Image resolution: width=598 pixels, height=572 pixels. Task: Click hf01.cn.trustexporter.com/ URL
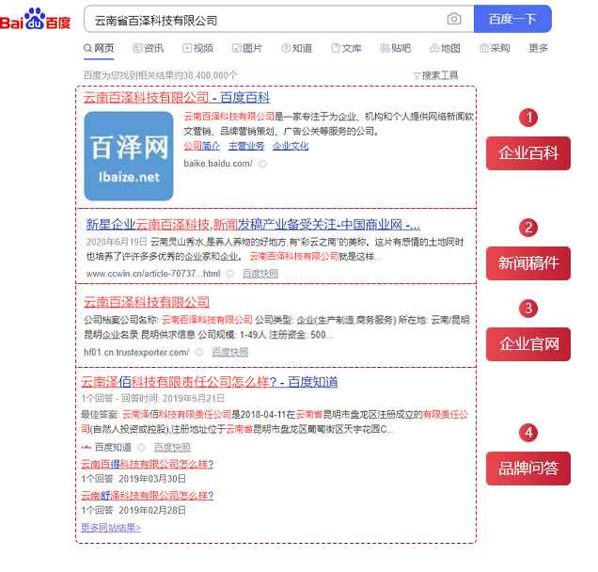pos(136,352)
